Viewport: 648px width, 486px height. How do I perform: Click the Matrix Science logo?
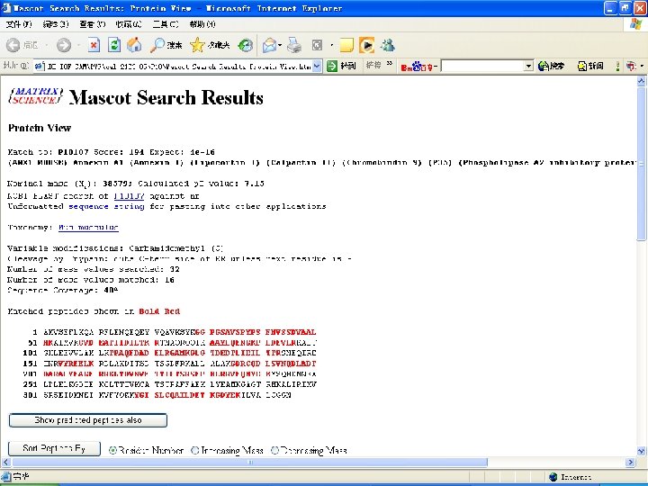[x=36, y=96]
